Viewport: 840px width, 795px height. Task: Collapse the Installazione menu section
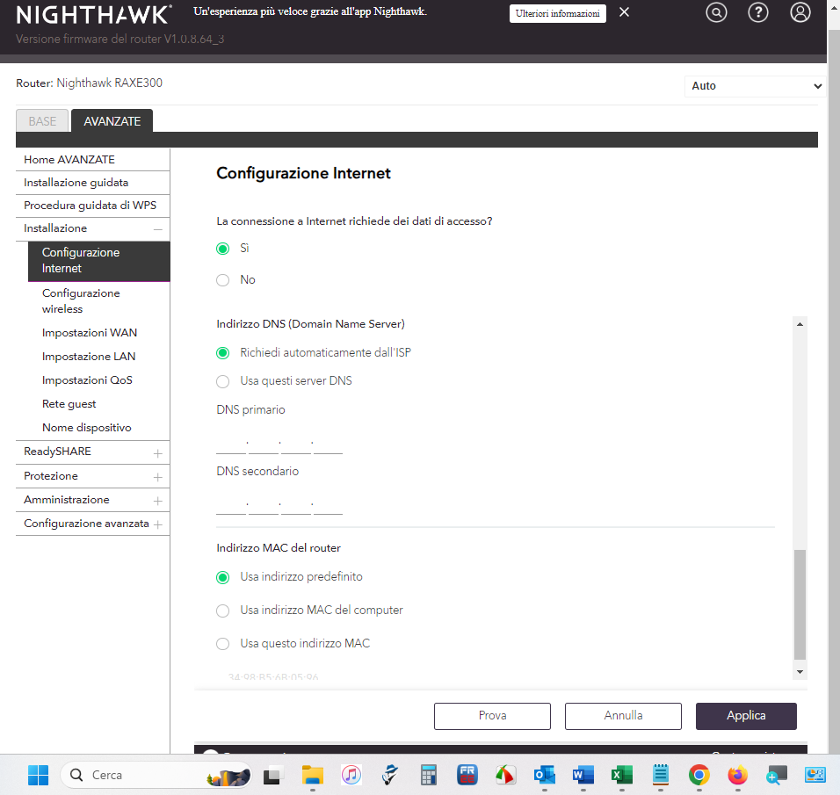[157, 228]
